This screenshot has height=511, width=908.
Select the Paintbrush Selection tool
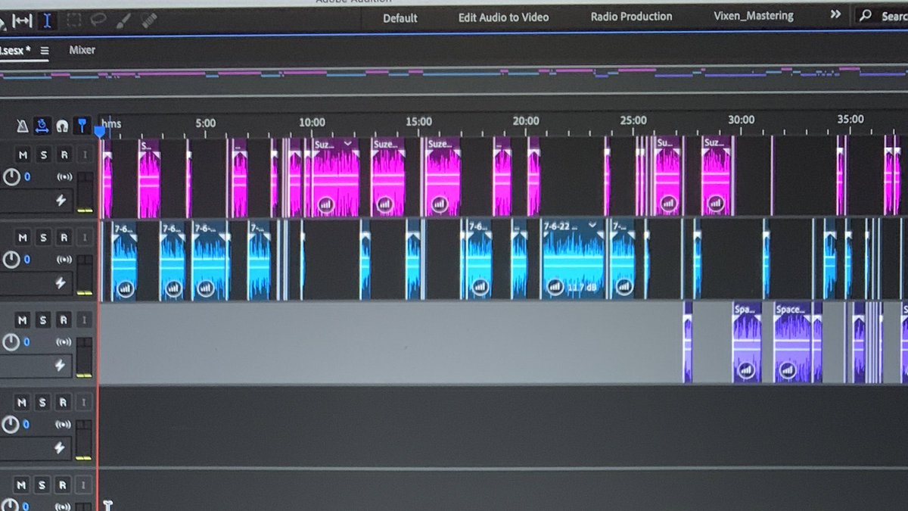pyautogui.click(x=123, y=20)
